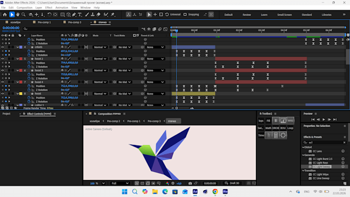Click the timeline zoom slider handle
The width and height of the screenshot is (350, 197).
[177, 108]
